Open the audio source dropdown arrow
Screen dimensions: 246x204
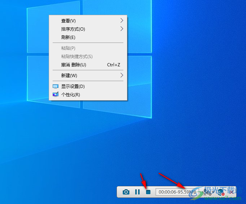click(214, 192)
